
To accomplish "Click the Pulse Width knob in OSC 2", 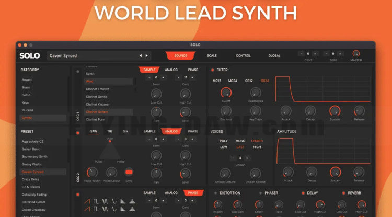I will coord(92,173).
